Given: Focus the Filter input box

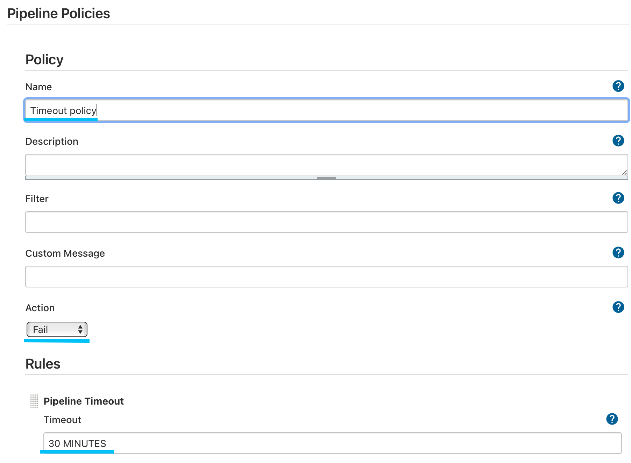Looking at the screenshot, I should click(x=326, y=222).
